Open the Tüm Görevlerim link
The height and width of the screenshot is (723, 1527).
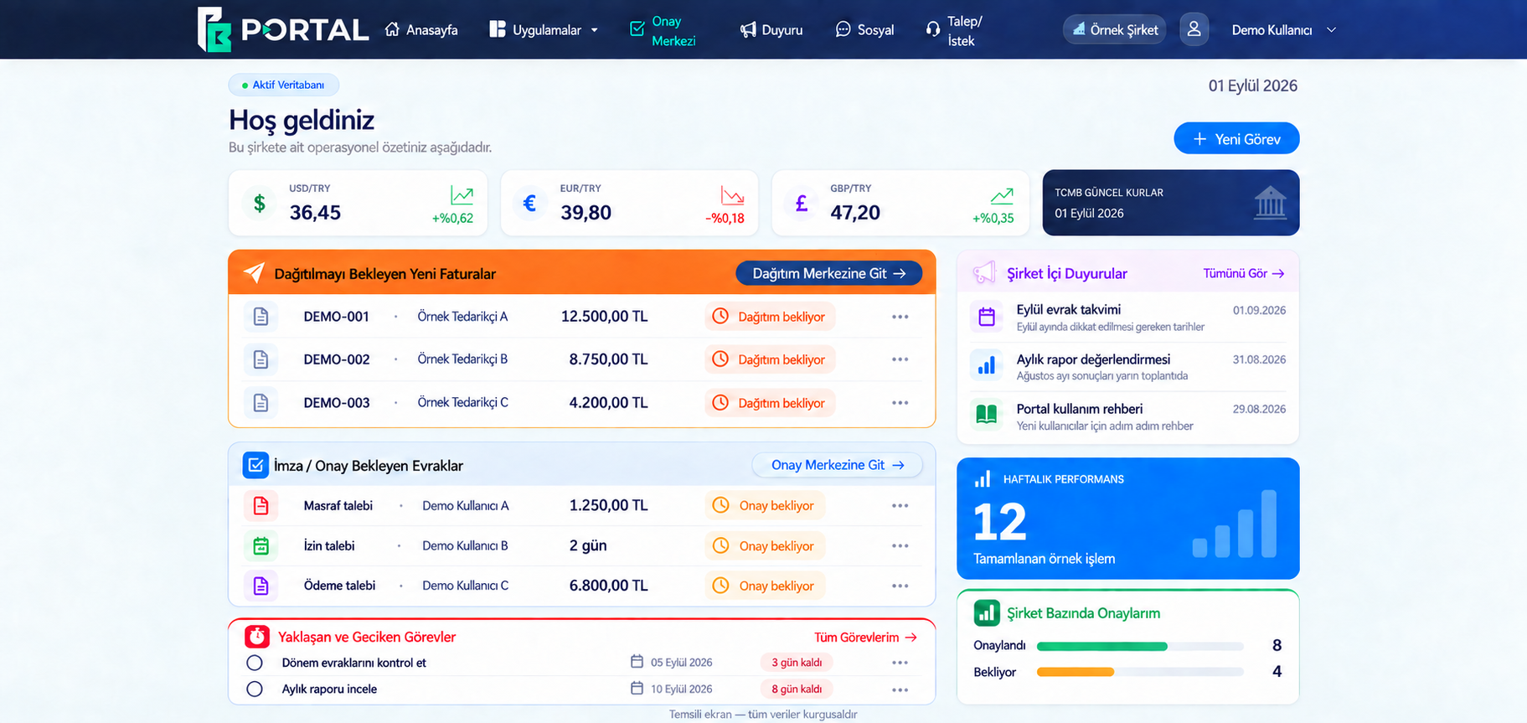pos(865,638)
